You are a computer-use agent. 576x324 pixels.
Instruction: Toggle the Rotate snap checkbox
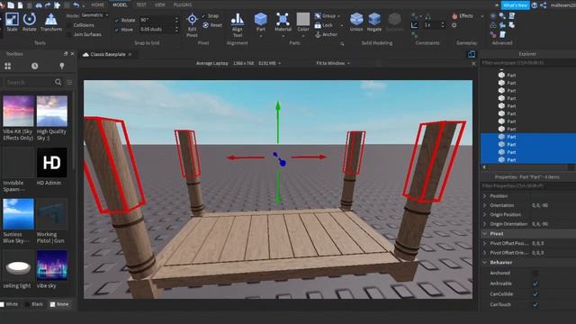click(x=117, y=20)
